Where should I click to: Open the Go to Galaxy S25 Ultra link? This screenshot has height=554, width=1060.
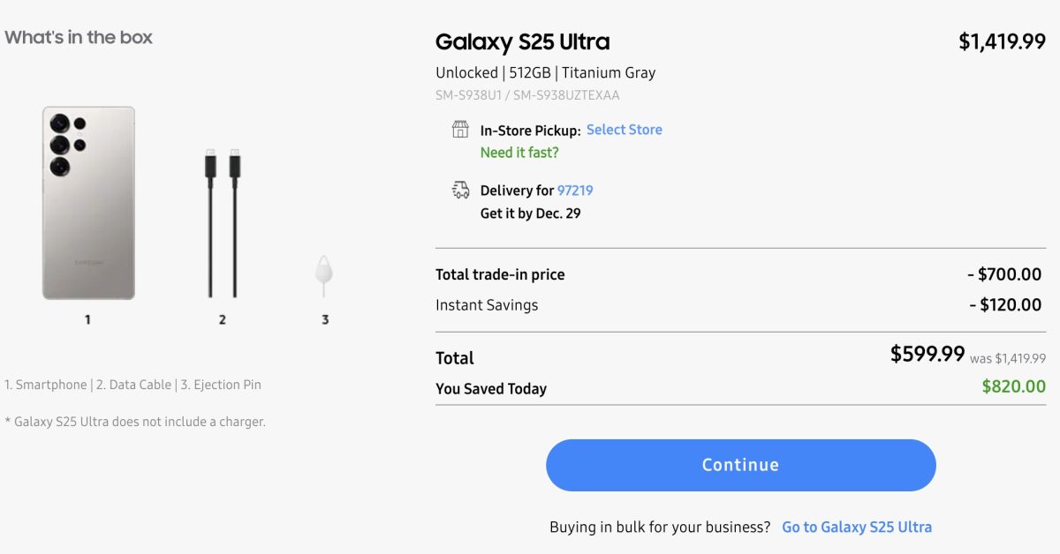(857, 527)
